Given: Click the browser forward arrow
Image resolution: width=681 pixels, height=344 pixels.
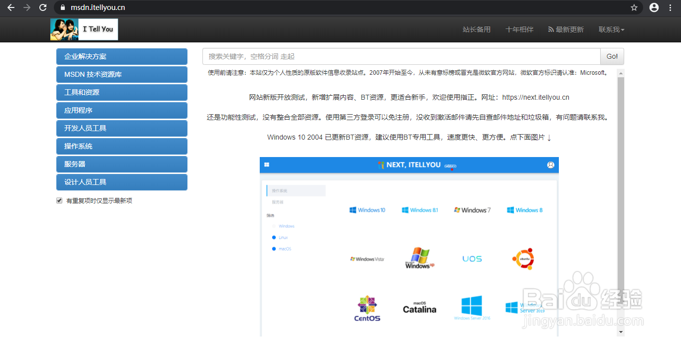Looking at the screenshot, I should click(27, 7).
